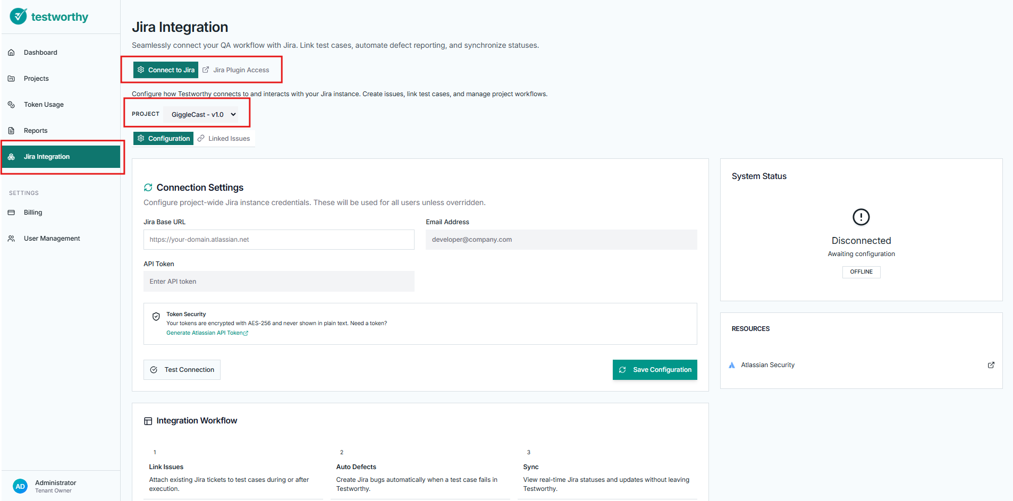Click the 'Token Security' label
Viewport: 1013px width, 501px height.
[186, 315]
